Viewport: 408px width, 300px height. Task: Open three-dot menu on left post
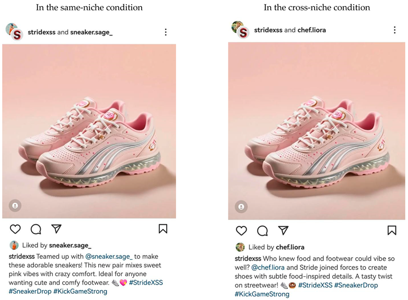(x=166, y=32)
